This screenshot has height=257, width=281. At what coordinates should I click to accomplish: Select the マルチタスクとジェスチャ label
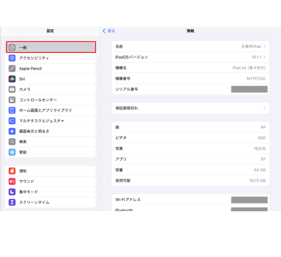(42, 121)
